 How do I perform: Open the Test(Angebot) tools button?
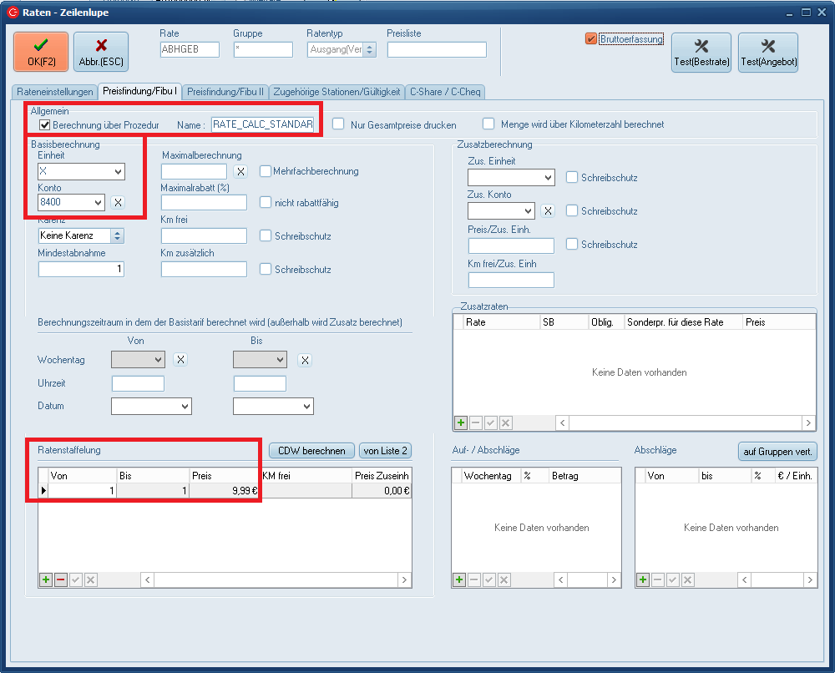pos(768,53)
